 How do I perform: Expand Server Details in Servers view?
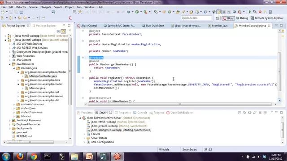85,138
